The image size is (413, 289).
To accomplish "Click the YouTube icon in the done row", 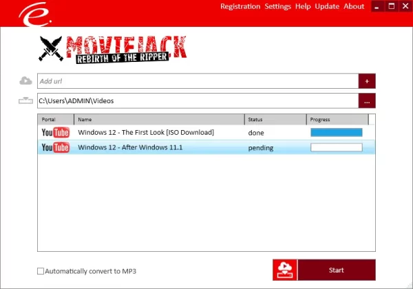I will (56, 132).
